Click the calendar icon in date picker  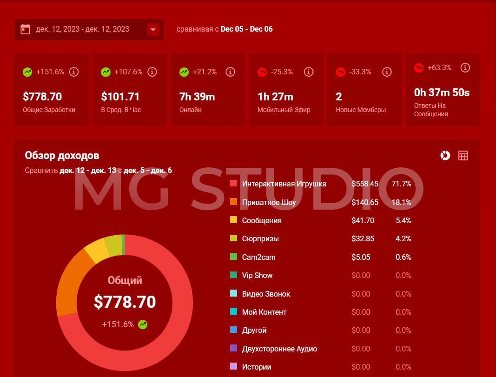tap(25, 29)
